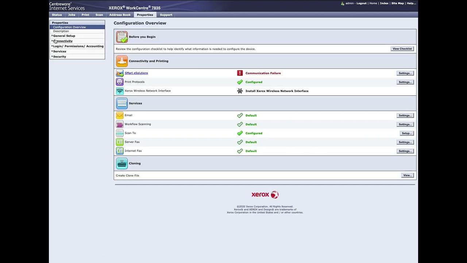Click the Help link in header

(411, 3)
